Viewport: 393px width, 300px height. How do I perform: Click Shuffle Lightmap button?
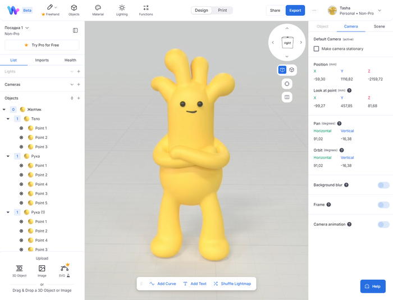(x=232, y=284)
